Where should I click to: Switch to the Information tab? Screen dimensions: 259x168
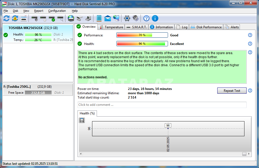pos(162,27)
